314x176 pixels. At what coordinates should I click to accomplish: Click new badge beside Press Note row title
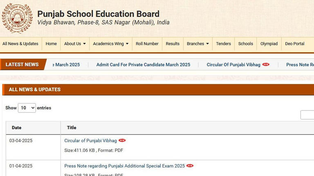coord(190,166)
